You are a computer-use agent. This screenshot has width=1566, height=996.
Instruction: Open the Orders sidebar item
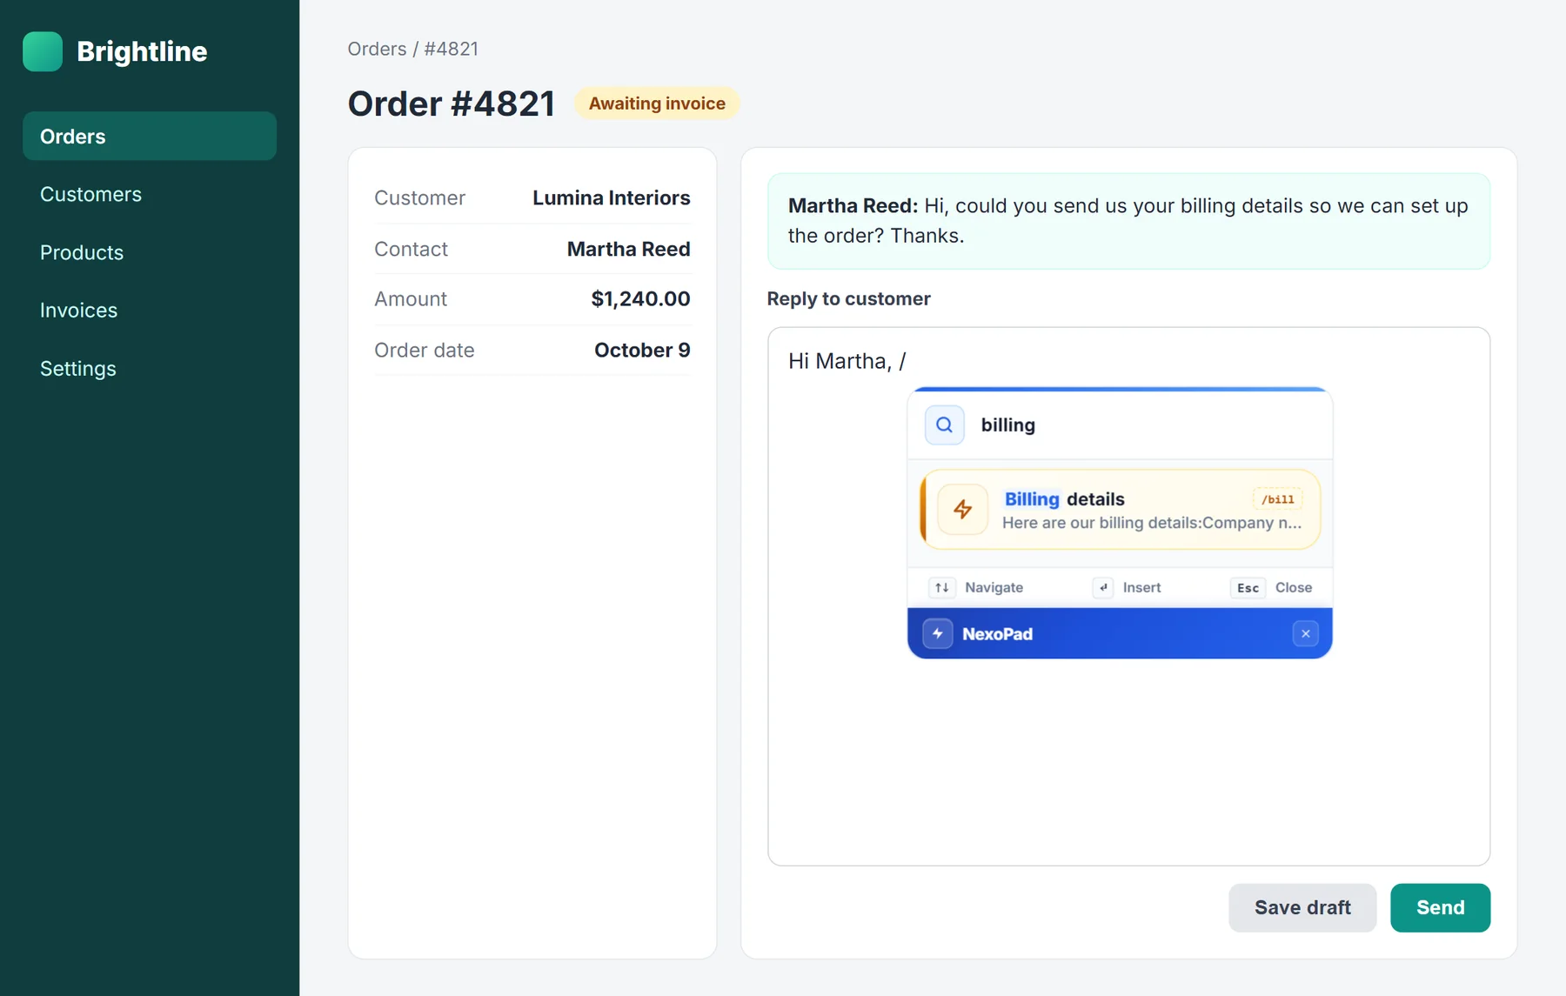(150, 137)
